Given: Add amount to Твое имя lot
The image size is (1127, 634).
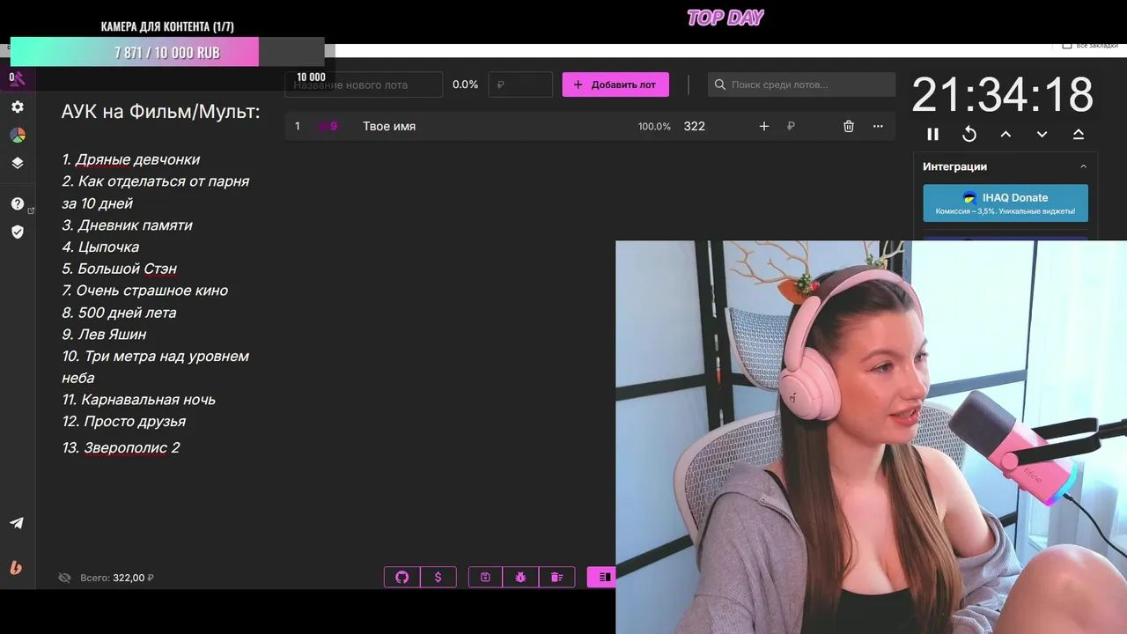Looking at the screenshot, I should (764, 126).
